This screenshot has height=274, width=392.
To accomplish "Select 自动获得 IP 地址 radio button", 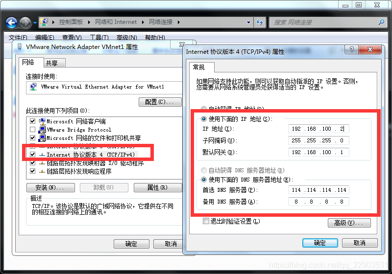I will 204,109.
